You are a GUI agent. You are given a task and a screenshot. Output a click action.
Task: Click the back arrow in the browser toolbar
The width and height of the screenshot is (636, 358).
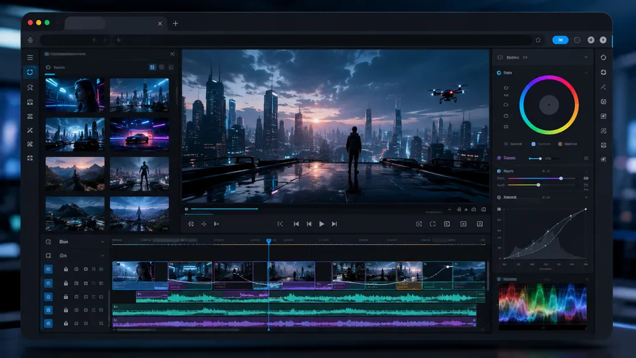point(94,39)
